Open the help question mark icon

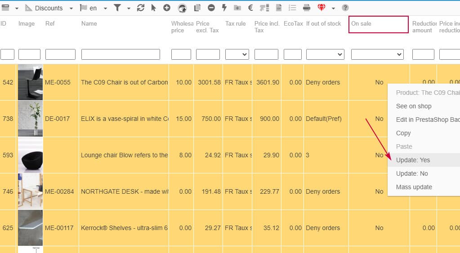(345, 8)
